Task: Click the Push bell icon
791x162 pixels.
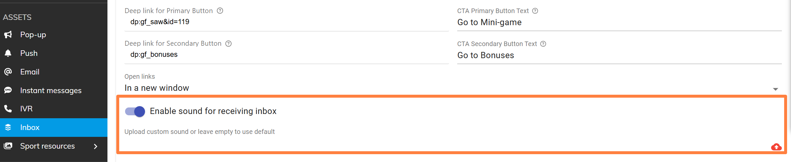Action: point(8,53)
